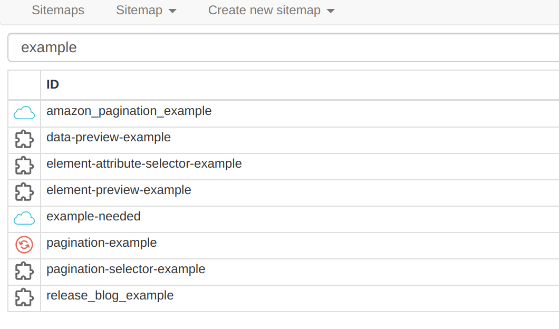Image resolution: width=559 pixels, height=329 pixels.
Task: Expand the Create new sitemap dropdown
Action: (271, 10)
